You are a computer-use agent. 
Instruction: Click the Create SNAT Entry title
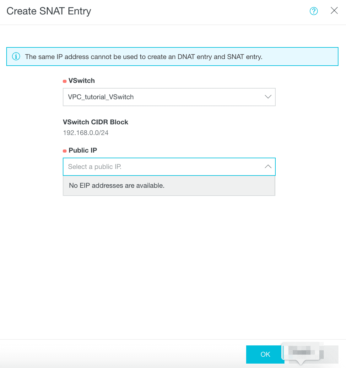click(49, 11)
